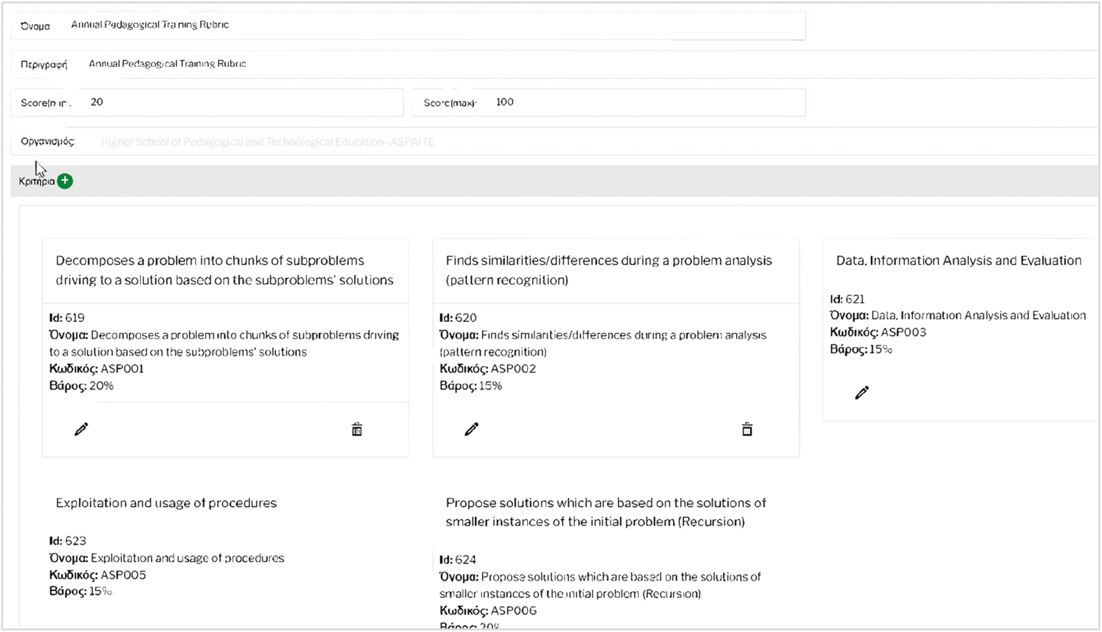Select Finds similarities/differences card title
Image resolution: width=1102 pixels, height=632 pixels.
pos(609,270)
